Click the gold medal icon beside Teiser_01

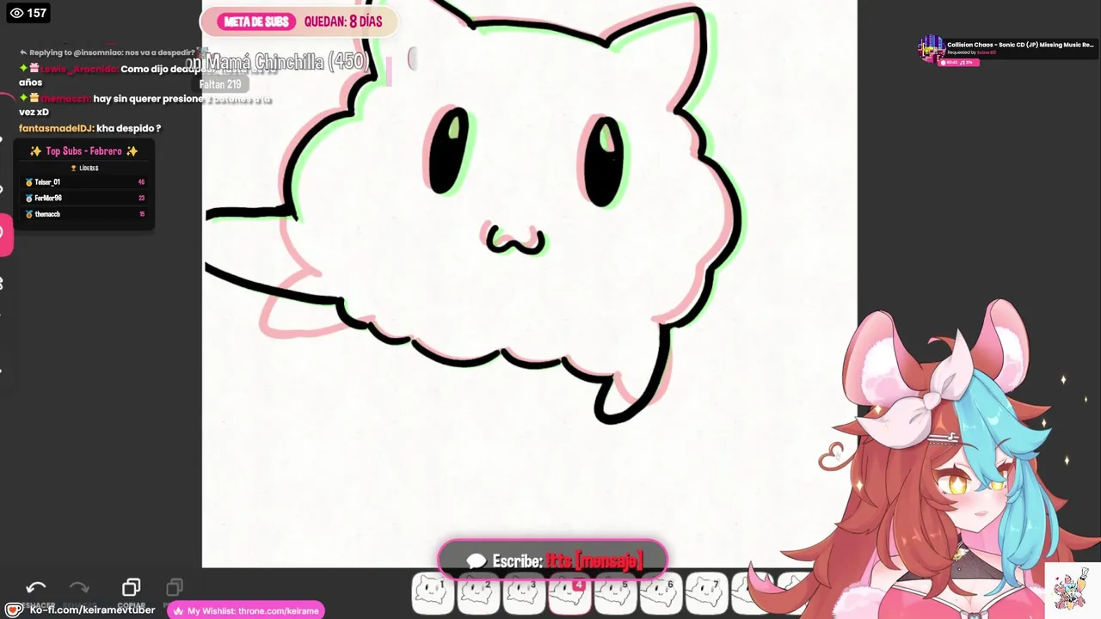(29, 182)
